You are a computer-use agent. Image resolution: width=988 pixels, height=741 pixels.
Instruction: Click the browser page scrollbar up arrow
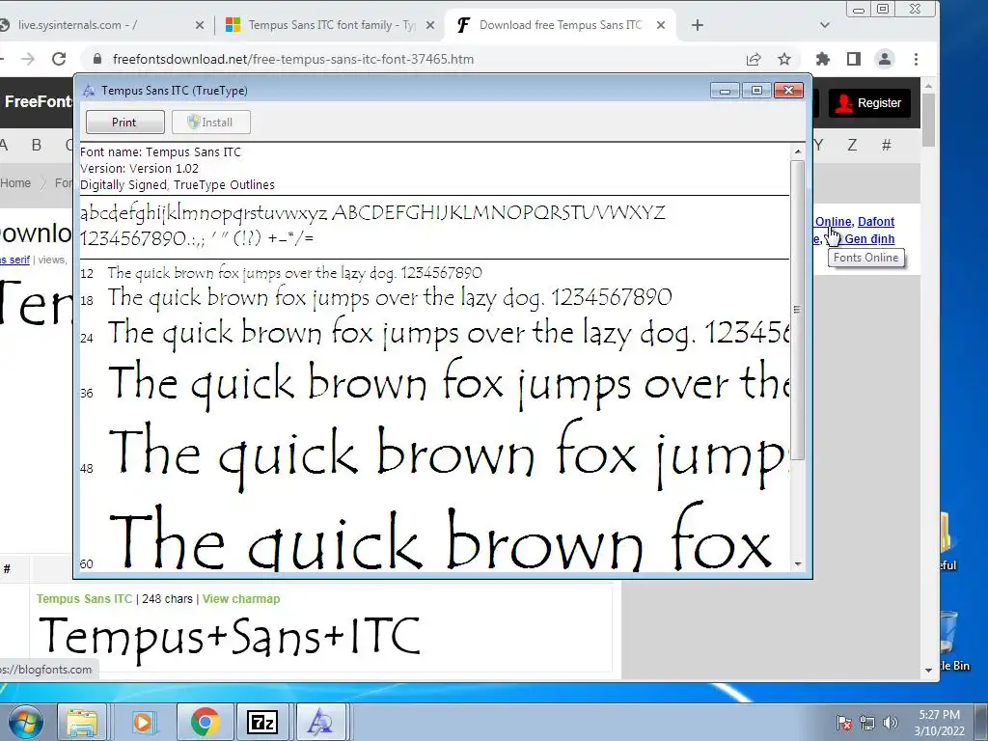coord(928,86)
